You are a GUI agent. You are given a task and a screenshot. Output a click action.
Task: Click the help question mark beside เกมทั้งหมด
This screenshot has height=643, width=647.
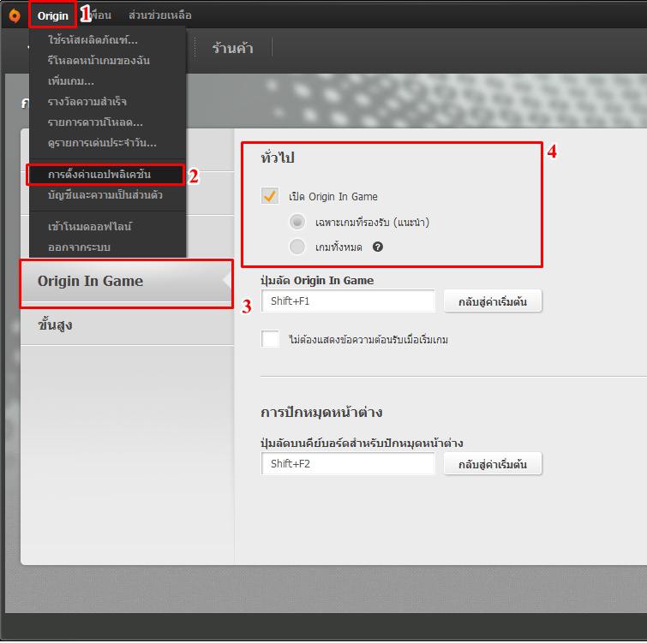[378, 247]
